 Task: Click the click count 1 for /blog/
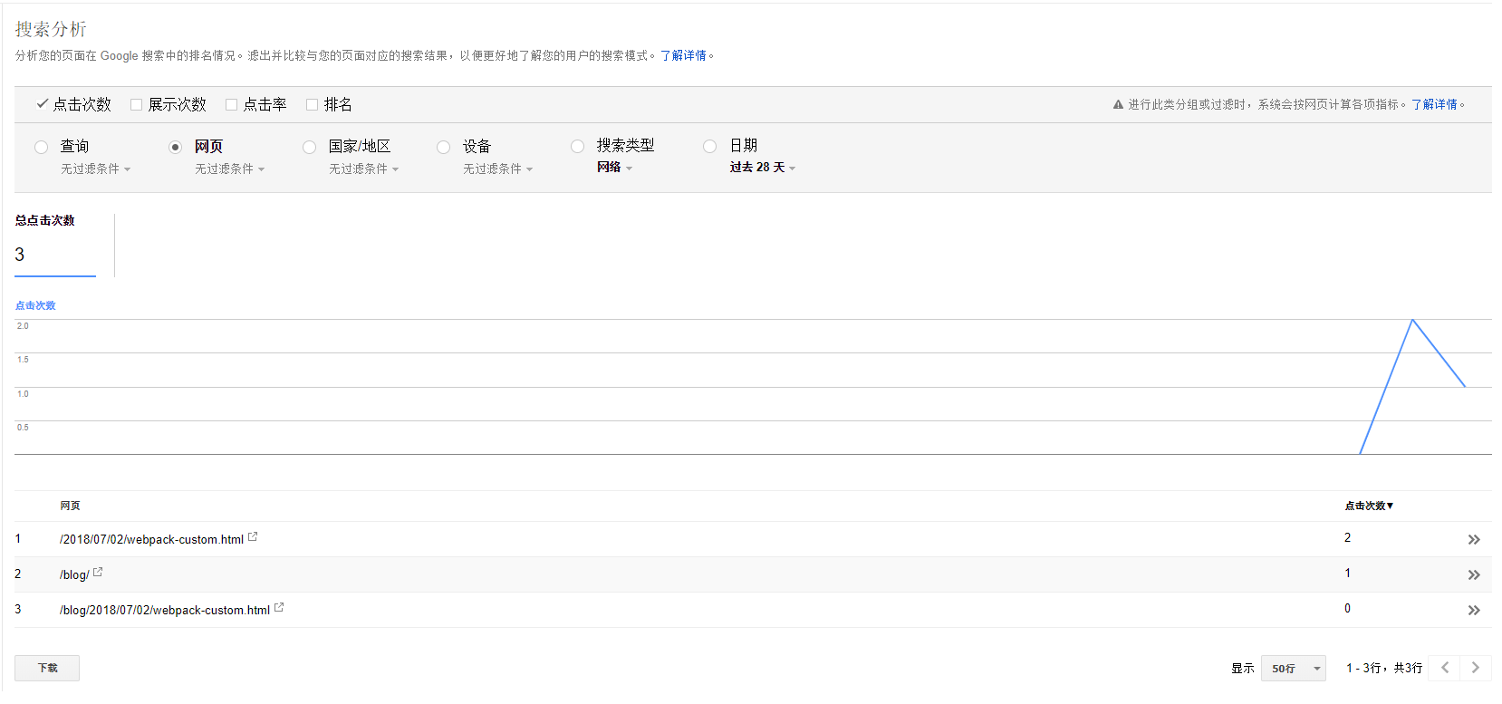pos(1347,573)
